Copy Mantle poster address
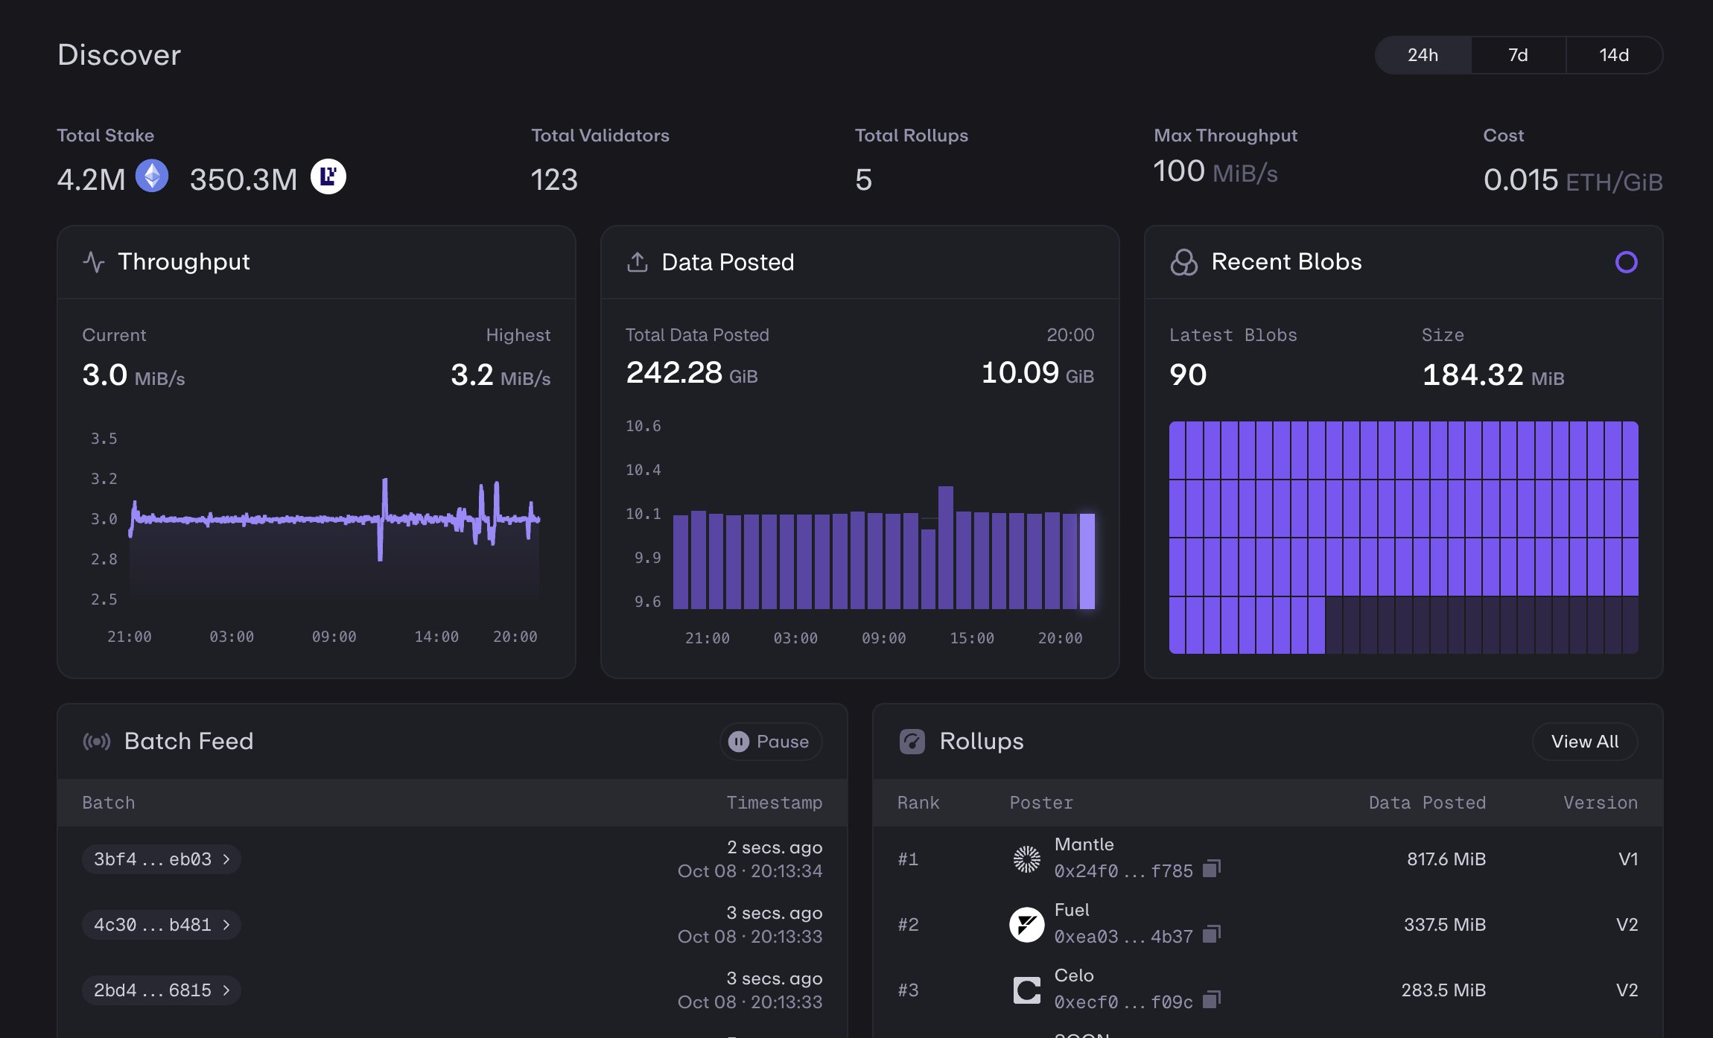This screenshot has height=1038, width=1713. [x=1212, y=869]
